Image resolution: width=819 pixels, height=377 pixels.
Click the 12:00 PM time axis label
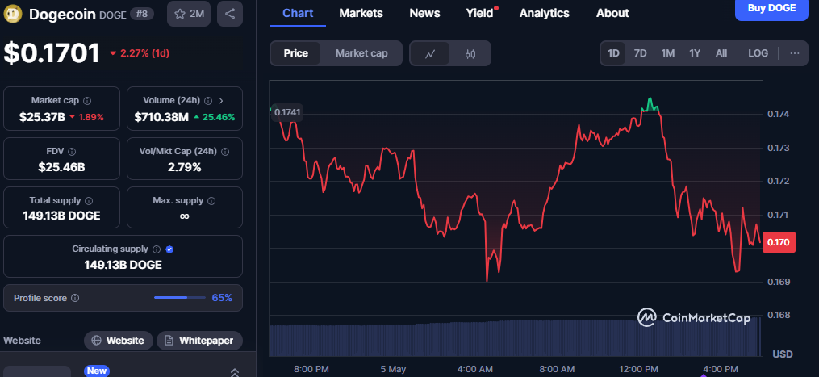click(641, 369)
